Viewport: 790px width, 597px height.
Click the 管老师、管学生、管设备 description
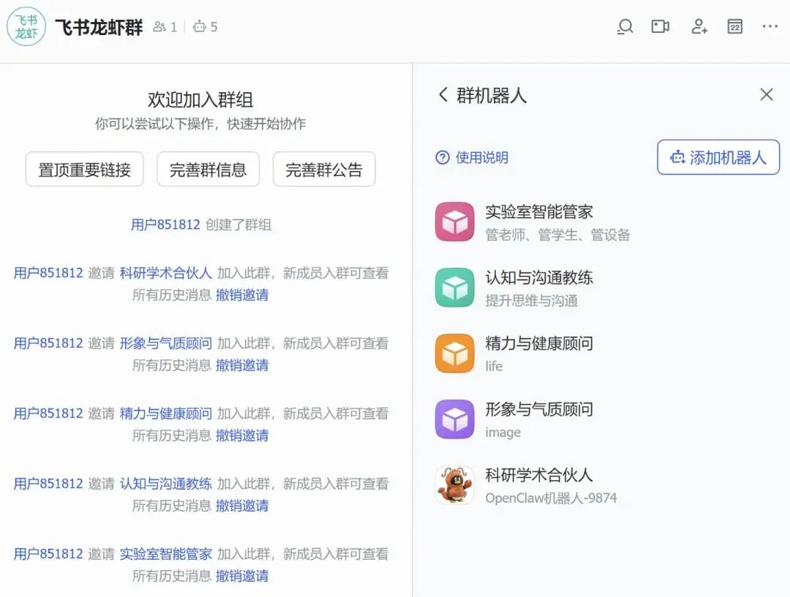click(x=557, y=235)
